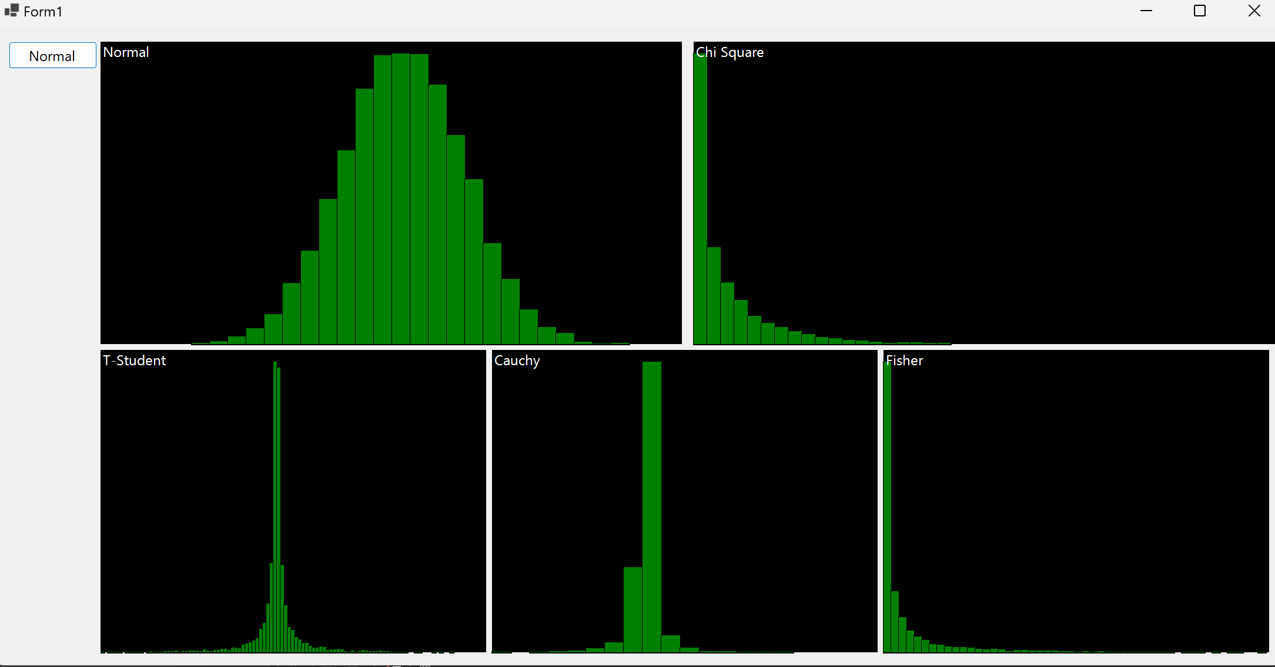The height and width of the screenshot is (667, 1275).
Task: Close the Form1 window
Action: click(1254, 11)
